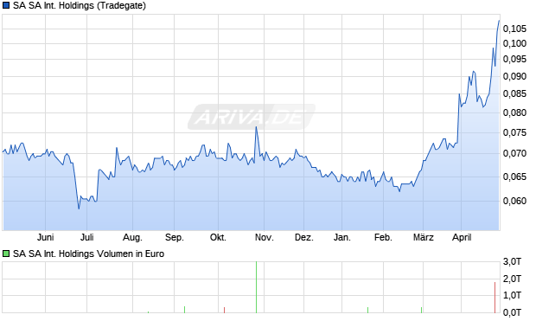Click the 0,065 price axis value
The width and height of the screenshot is (536, 321).
(514, 177)
